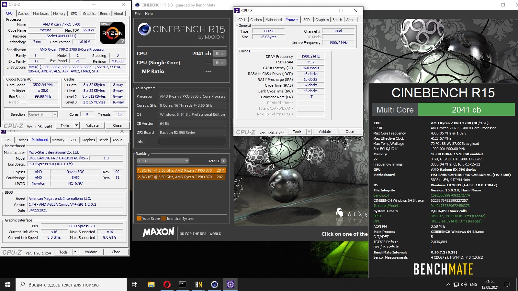Open Help menu in Cinebench
Image resolution: width=518 pixels, height=291 pixels.
149,14
